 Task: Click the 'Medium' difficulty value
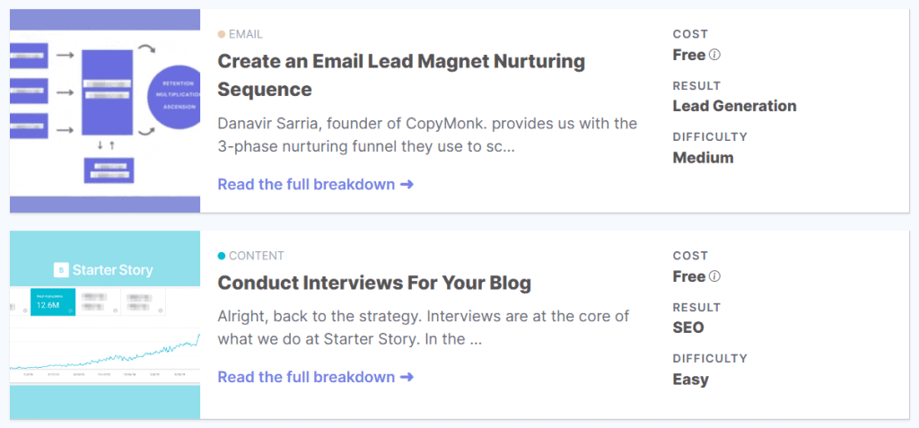[x=703, y=158]
